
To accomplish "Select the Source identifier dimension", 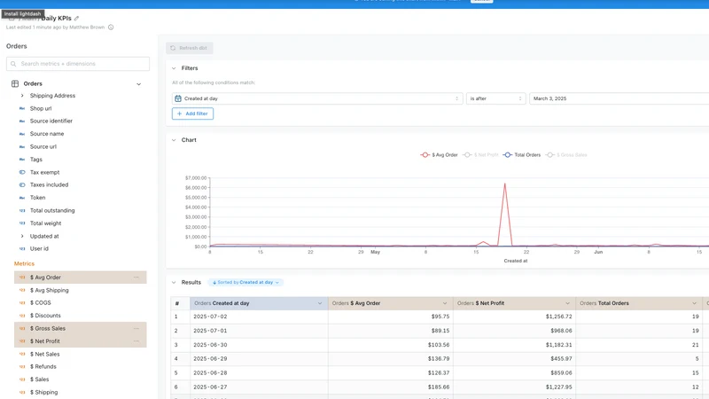I will 51,121.
